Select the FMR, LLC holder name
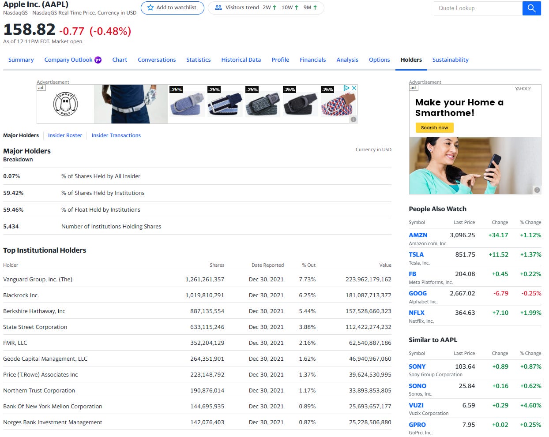The width and height of the screenshot is (549, 437). point(15,343)
